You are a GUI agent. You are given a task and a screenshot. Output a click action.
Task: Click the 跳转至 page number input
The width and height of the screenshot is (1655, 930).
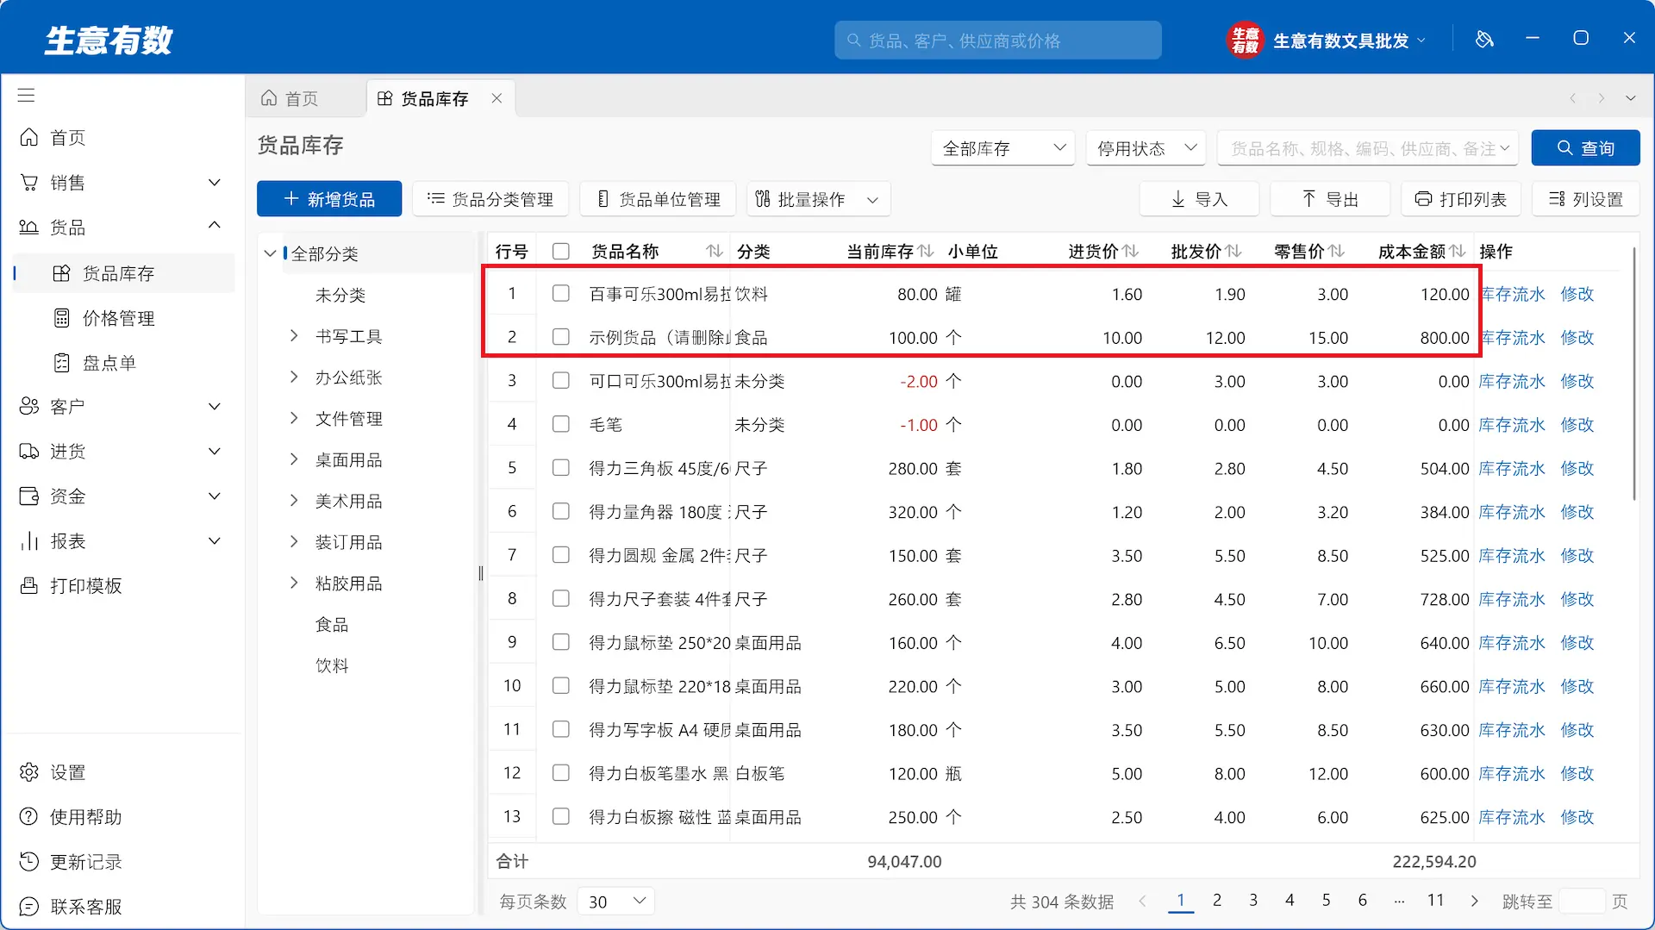1582,902
